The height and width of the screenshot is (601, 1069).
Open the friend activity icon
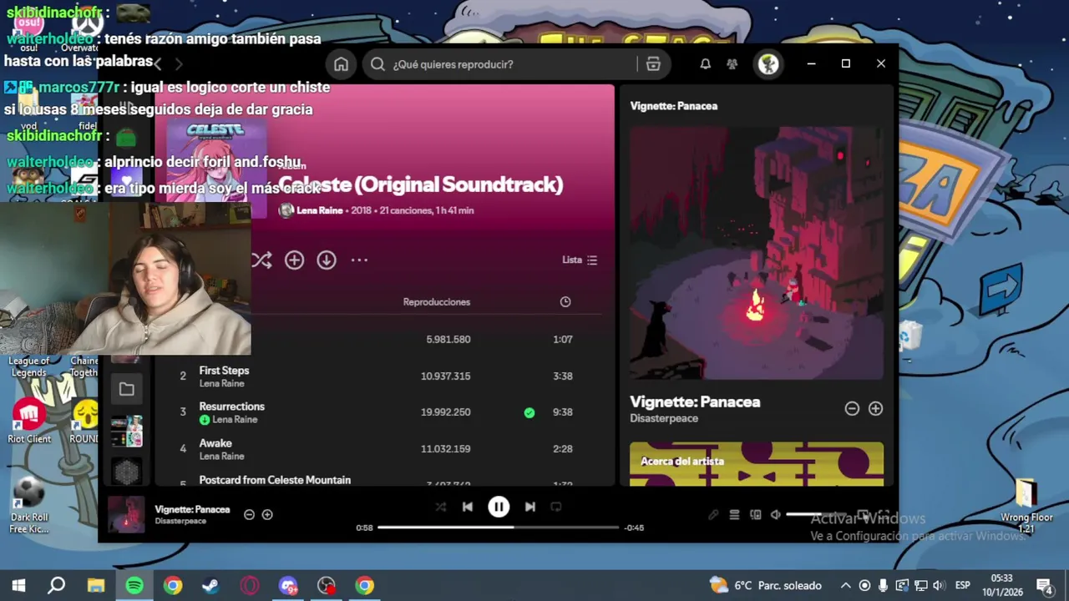coord(732,64)
